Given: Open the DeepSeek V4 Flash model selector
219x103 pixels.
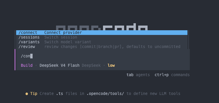Looking at the screenshot, I should tap(59, 65).
